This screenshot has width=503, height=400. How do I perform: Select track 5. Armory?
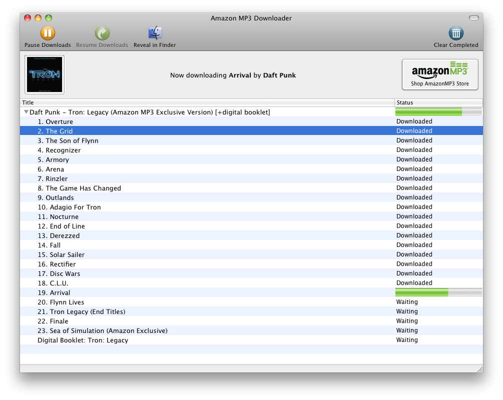251,159
